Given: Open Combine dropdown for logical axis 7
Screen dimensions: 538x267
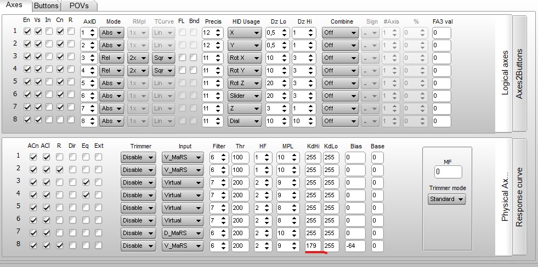Looking at the screenshot, I should tap(340, 108).
